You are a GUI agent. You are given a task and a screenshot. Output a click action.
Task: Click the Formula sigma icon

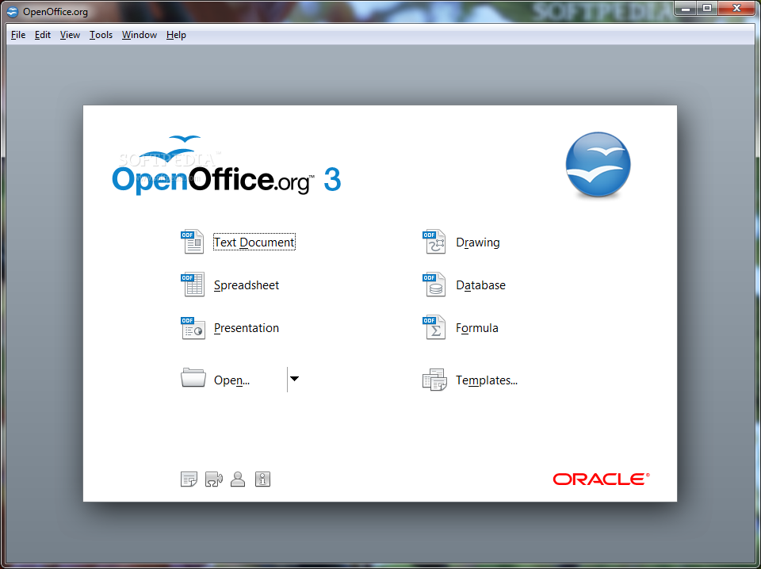(434, 327)
